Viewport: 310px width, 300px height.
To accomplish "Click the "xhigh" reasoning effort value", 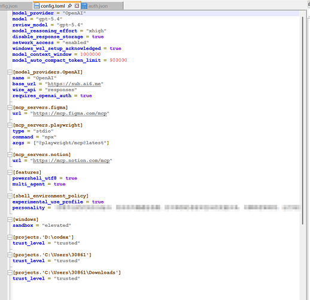I will click(x=96, y=31).
